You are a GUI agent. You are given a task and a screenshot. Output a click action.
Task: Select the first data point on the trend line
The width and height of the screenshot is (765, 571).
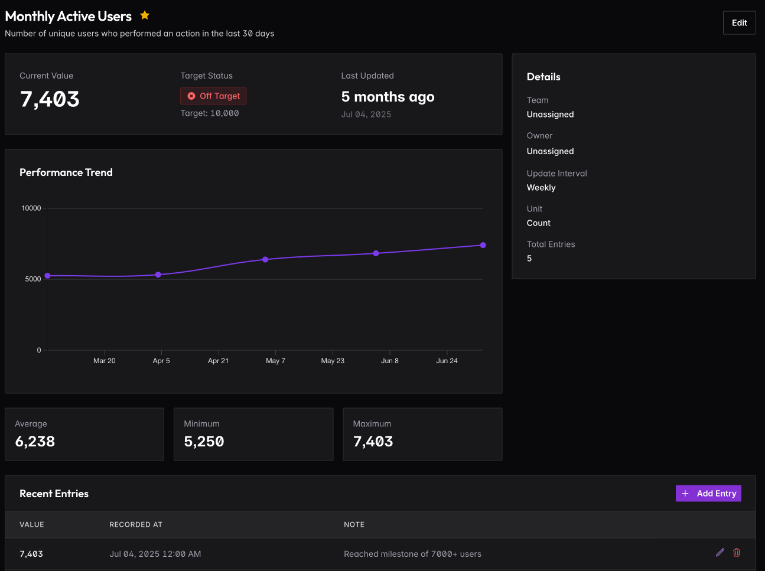[x=48, y=276]
